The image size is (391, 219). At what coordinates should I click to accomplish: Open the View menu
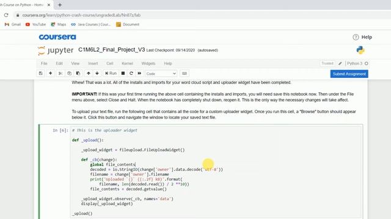pos(75,63)
